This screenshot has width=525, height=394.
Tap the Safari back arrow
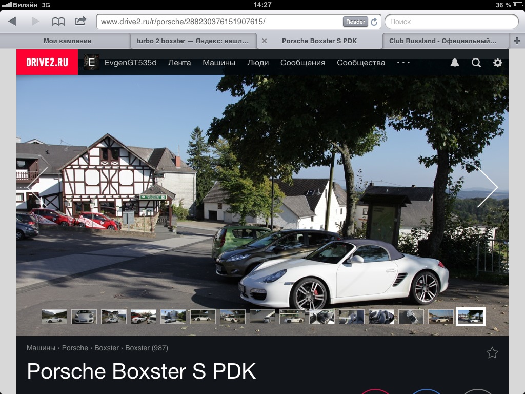(12, 22)
